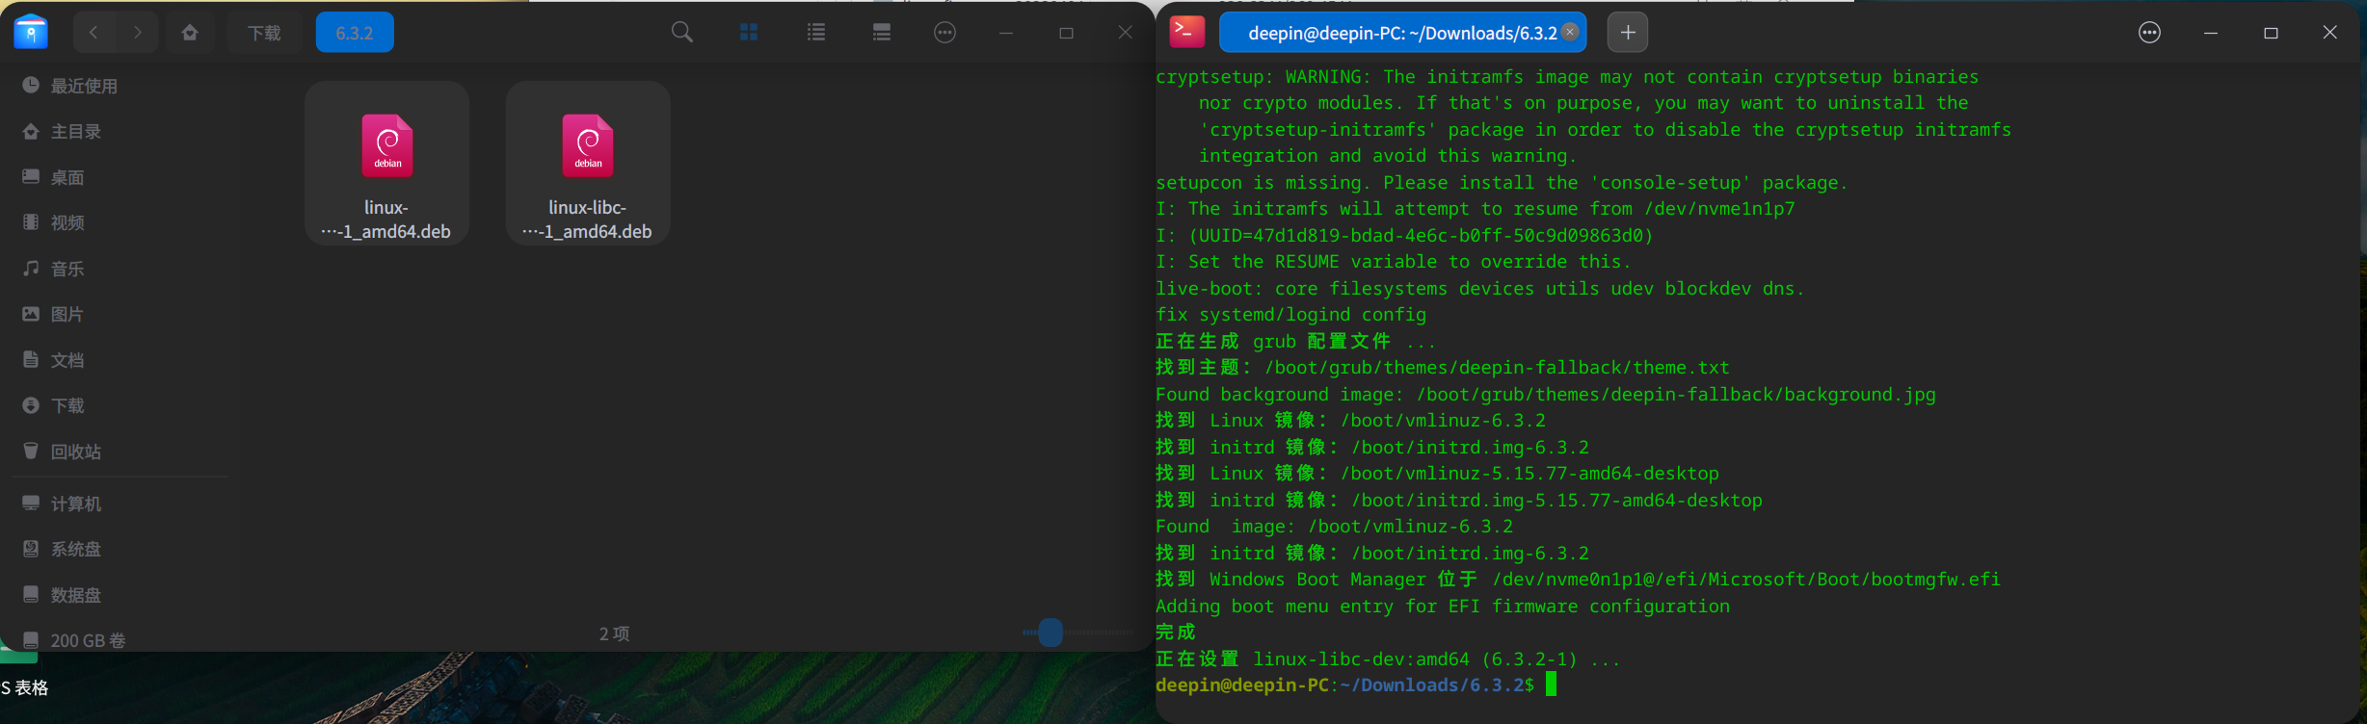Open 下载 in sidebar
The height and width of the screenshot is (724, 2367).
(x=120, y=405)
